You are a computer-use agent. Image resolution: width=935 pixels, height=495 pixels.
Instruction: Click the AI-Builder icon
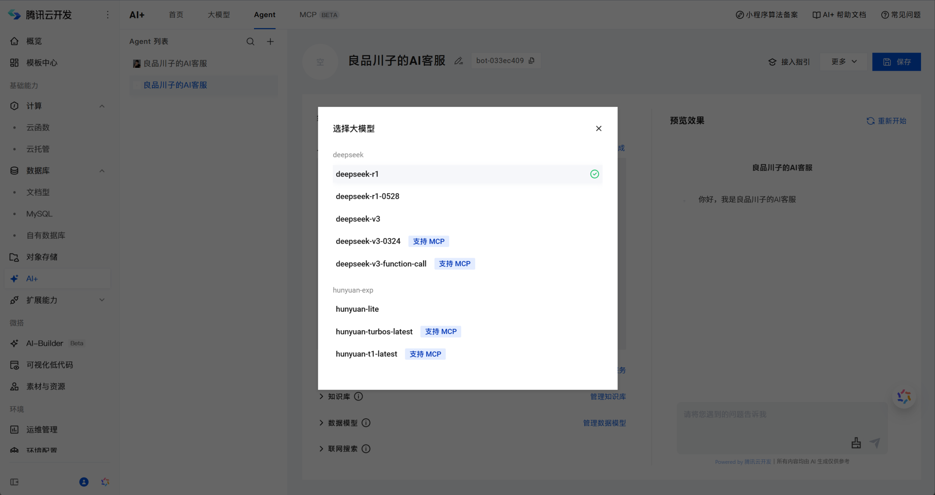(14, 343)
